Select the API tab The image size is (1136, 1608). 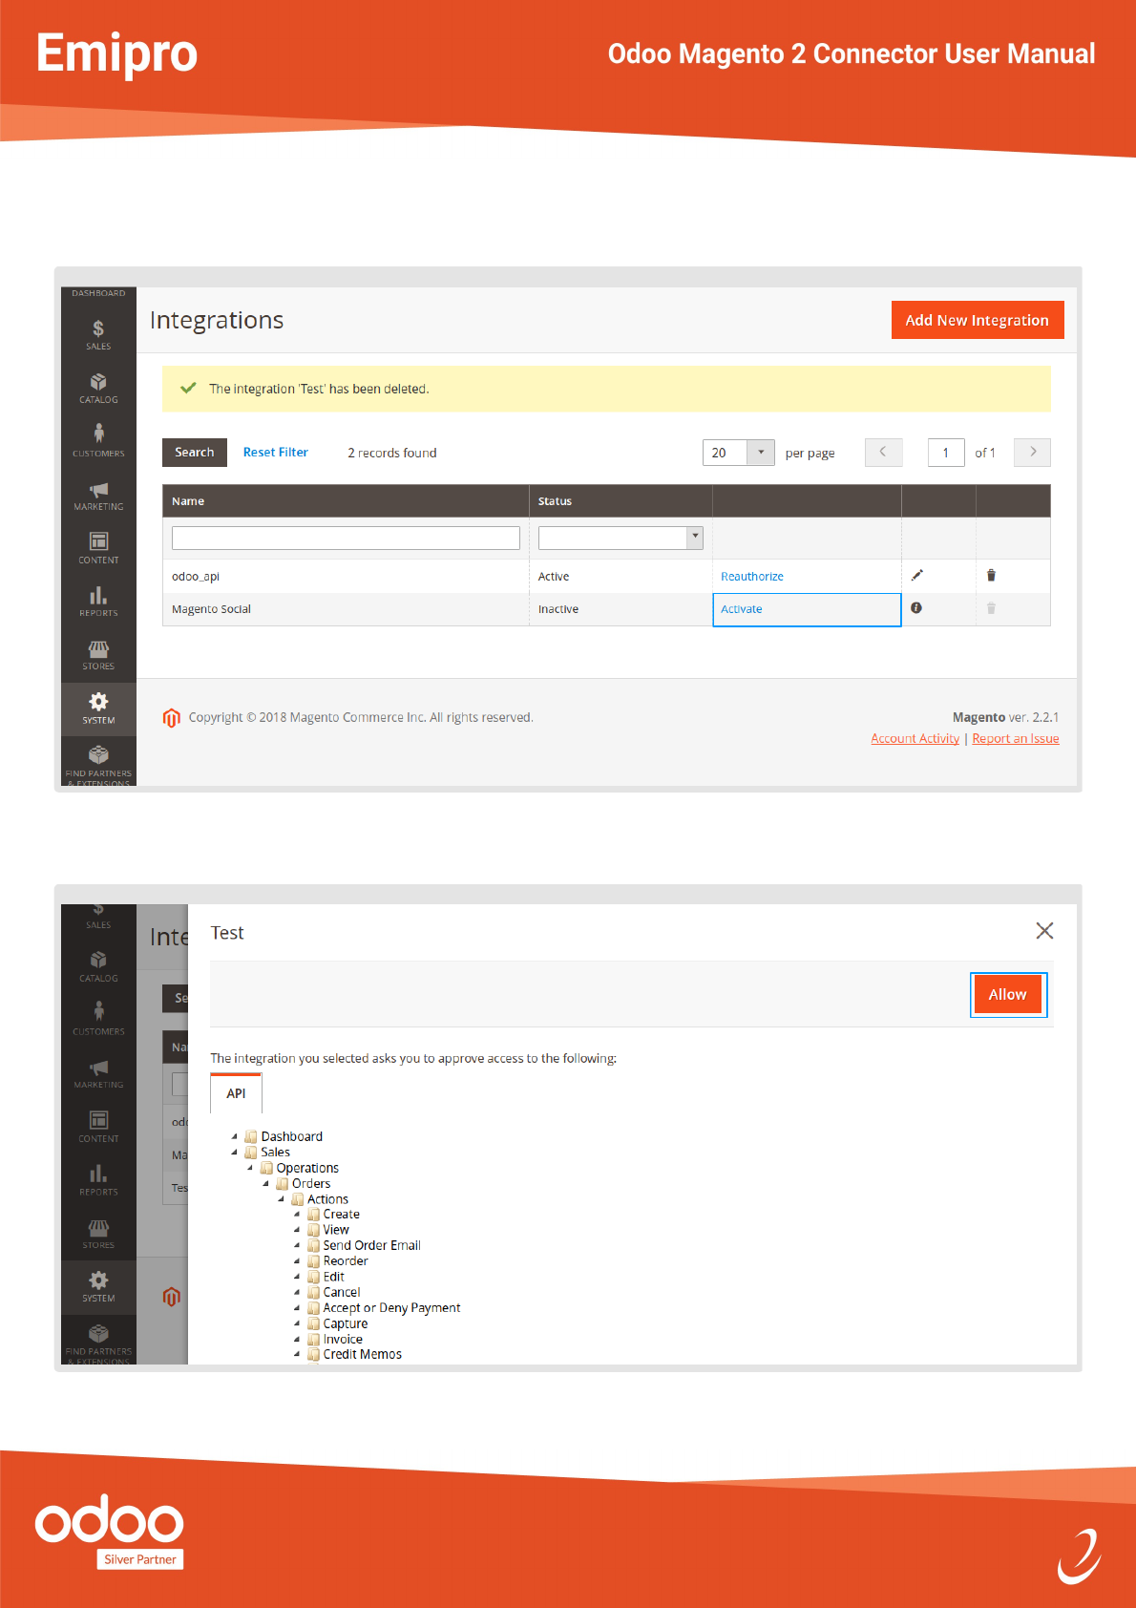click(x=236, y=1093)
